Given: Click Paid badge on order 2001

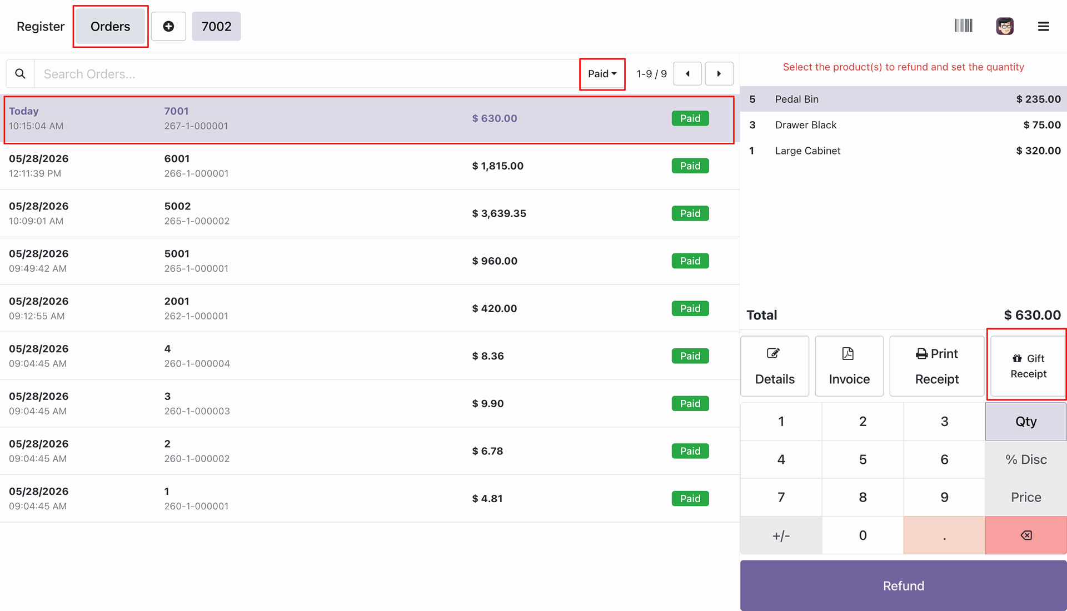Looking at the screenshot, I should coord(690,308).
